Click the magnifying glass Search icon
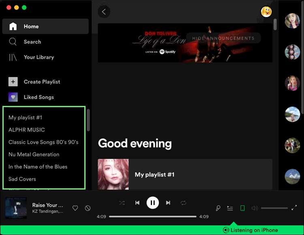 click(13, 42)
